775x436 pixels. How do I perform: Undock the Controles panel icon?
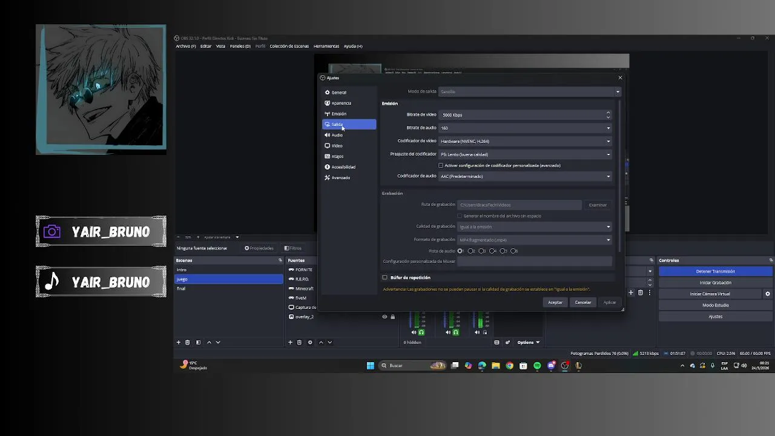[771, 260]
